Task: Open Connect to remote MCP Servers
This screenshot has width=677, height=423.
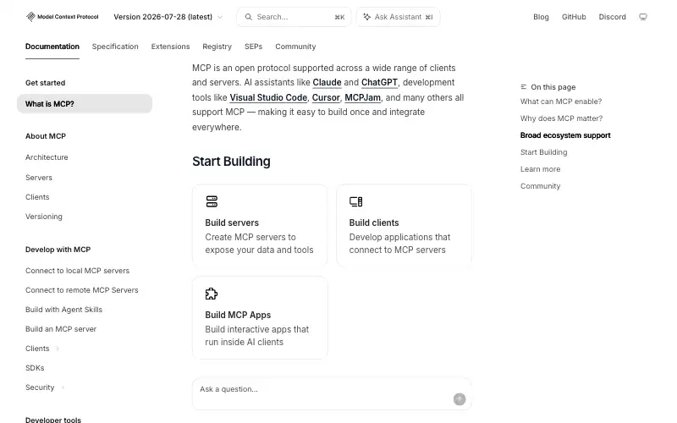Action: point(82,290)
